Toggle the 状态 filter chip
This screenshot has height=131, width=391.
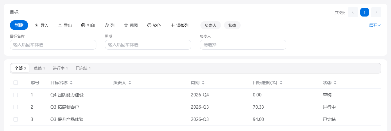point(232,25)
